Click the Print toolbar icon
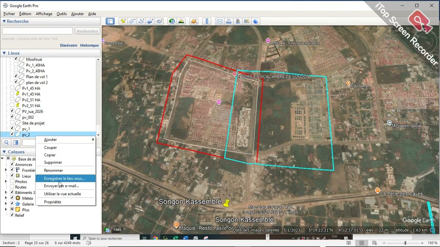440x247 pixels. pos(229,21)
